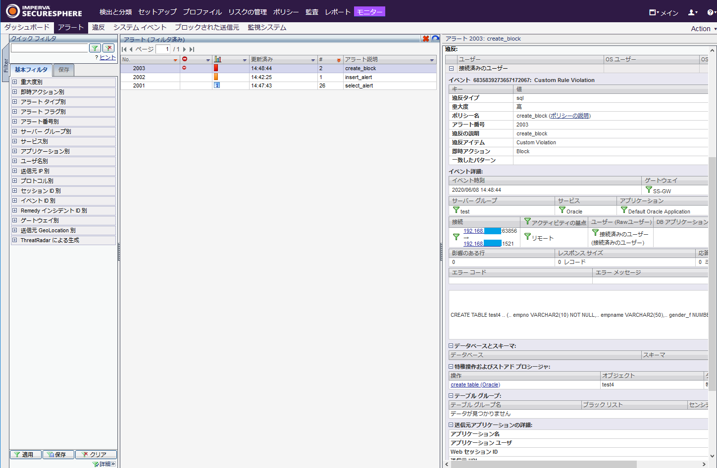Switch to the システム イベント tab
The width and height of the screenshot is (717, 468).
140,28
